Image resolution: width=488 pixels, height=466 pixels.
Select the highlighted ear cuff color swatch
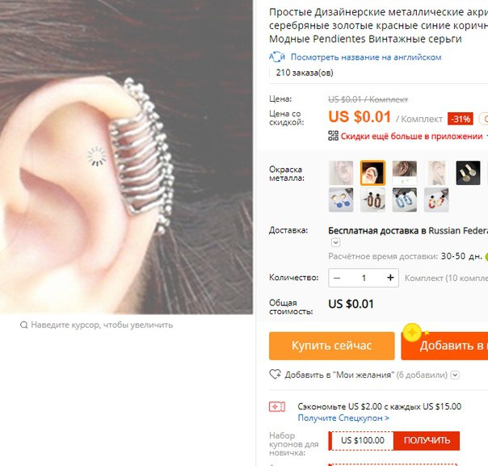372,173
